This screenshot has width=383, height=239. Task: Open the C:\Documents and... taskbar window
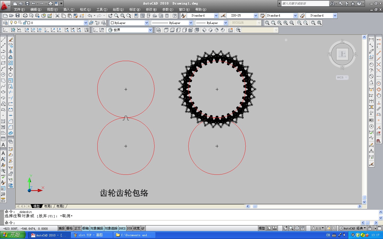point(135,235)
